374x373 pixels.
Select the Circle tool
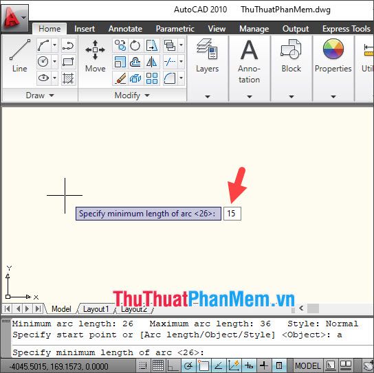tap(43, 62)
